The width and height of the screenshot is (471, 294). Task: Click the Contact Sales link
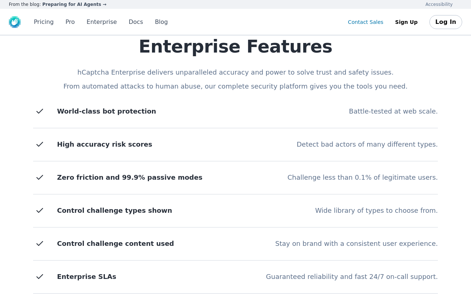click(365, 22)
